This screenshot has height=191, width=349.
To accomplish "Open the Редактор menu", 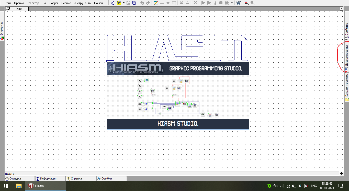I will coord(33,3).
